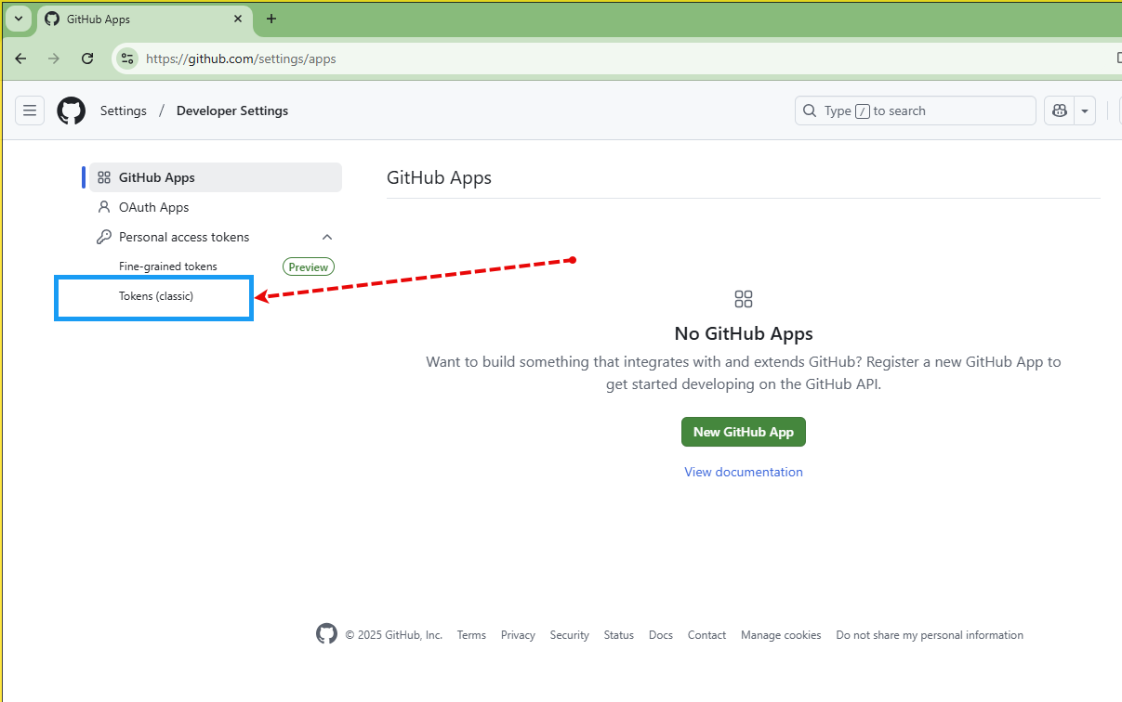This screenshot has height=702, width=1122.
Task: Open Security footer link
Action: point(569,635)
